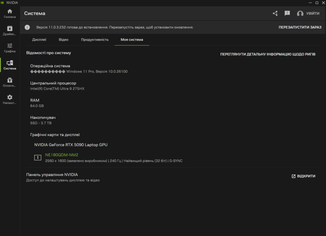Viewport: 326px width, 236px height.
Task: Click Intel(R) Core(TM) Ultra 9 275HX text
Action: coord(57,89)
